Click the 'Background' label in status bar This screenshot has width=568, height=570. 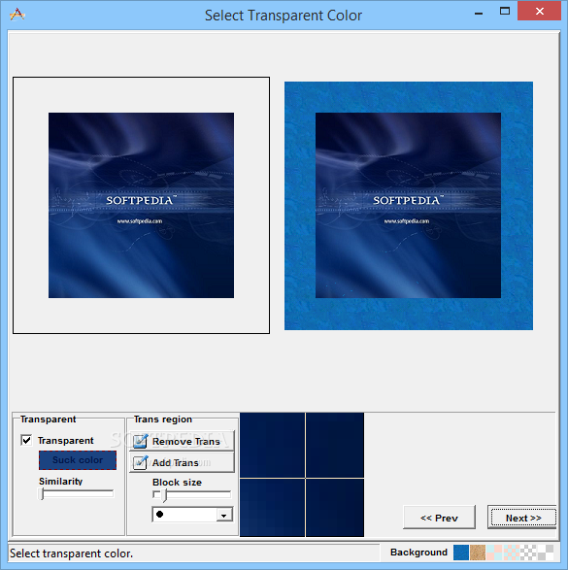418,553
